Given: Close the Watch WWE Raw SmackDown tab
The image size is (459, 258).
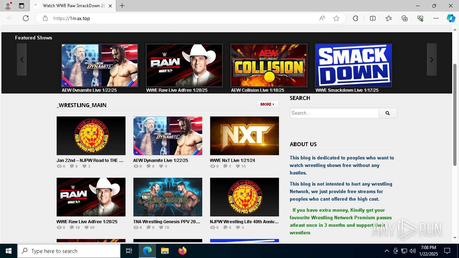Looking at the screenshot, I should (x=110, y=6).
